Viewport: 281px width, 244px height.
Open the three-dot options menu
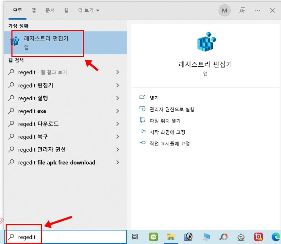[x=257, y=10]
